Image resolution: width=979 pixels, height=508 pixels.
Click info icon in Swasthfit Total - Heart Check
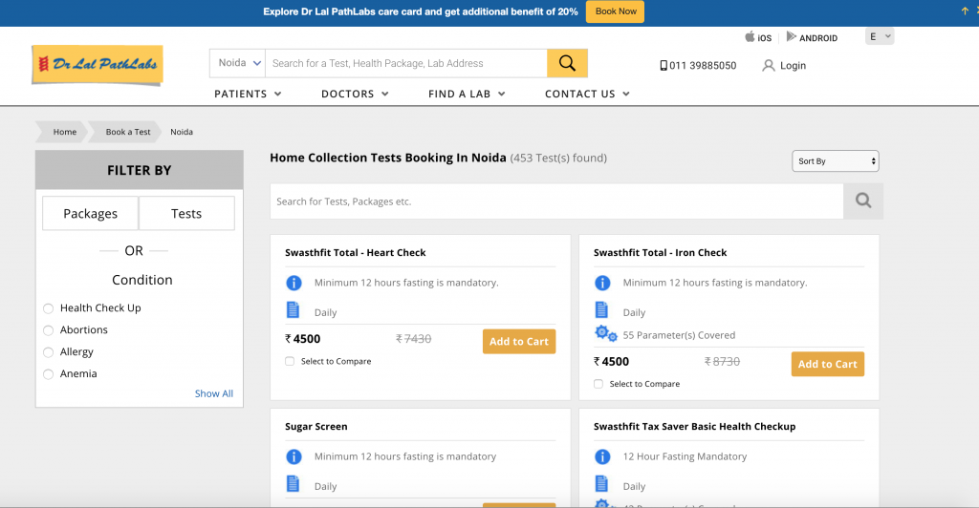(294, 283)
